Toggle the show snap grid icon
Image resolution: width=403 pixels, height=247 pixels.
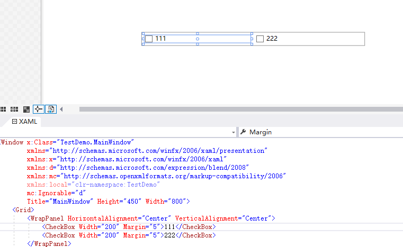click(3, 109)
